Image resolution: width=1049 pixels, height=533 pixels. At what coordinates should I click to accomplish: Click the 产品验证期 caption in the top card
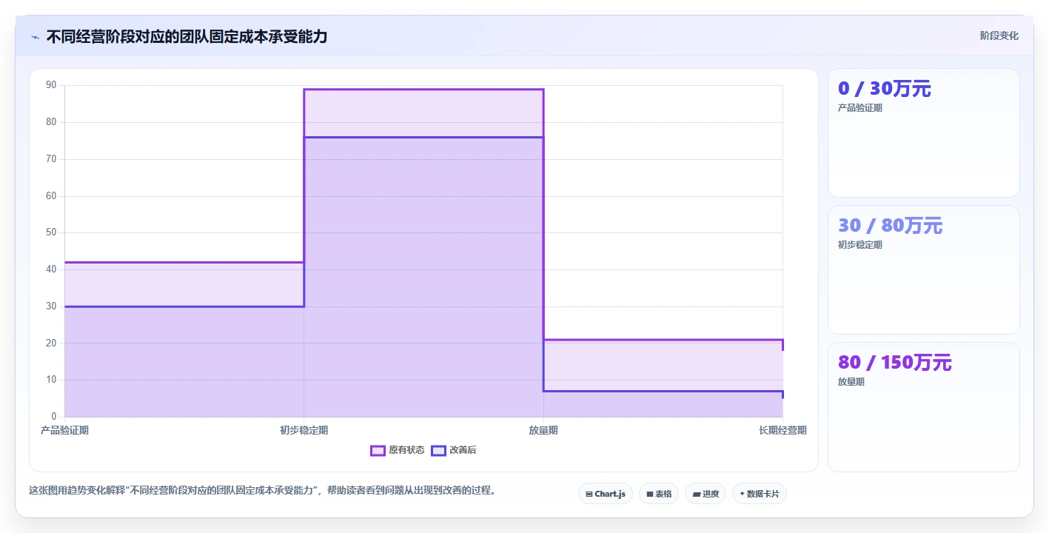click(x=859, y=108)
